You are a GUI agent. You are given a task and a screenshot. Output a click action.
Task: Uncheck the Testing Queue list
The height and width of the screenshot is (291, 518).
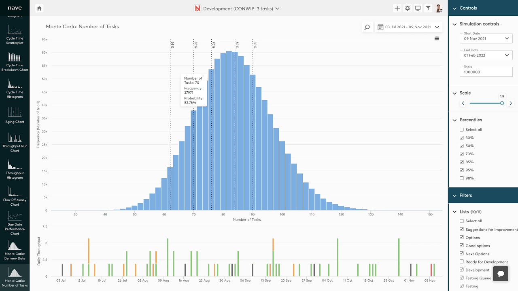[x=462, y=278]
